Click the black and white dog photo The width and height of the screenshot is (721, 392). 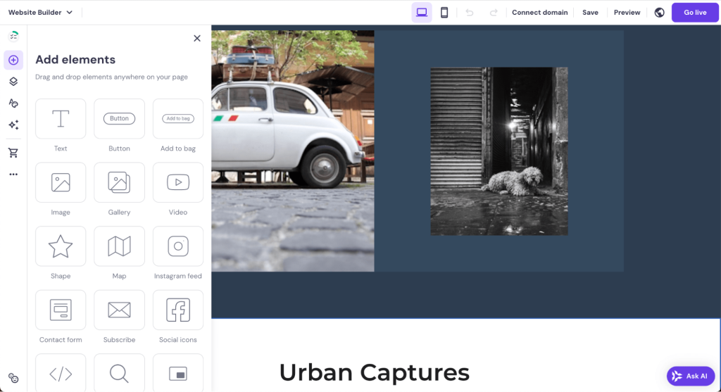point(499,151)
